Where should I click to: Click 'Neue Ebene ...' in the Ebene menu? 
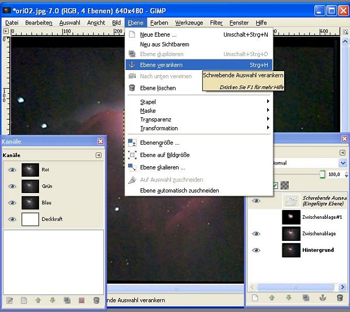pos(158,34)
